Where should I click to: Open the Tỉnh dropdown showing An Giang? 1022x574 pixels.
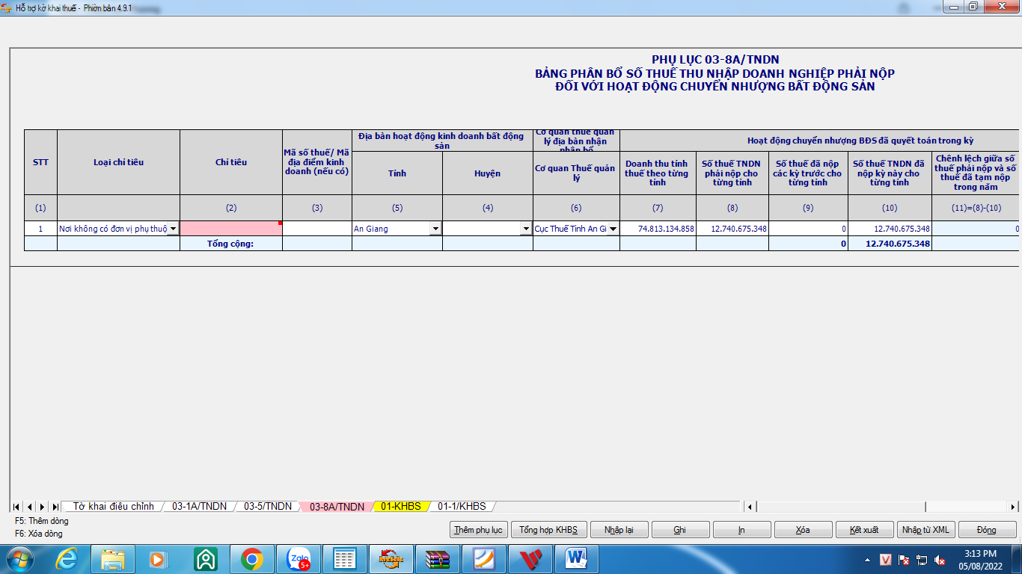pos(435,229)
